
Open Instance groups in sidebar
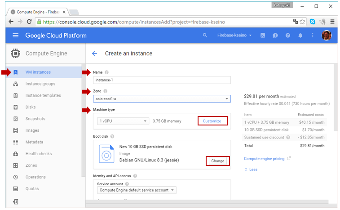click(x=44, y=84)
